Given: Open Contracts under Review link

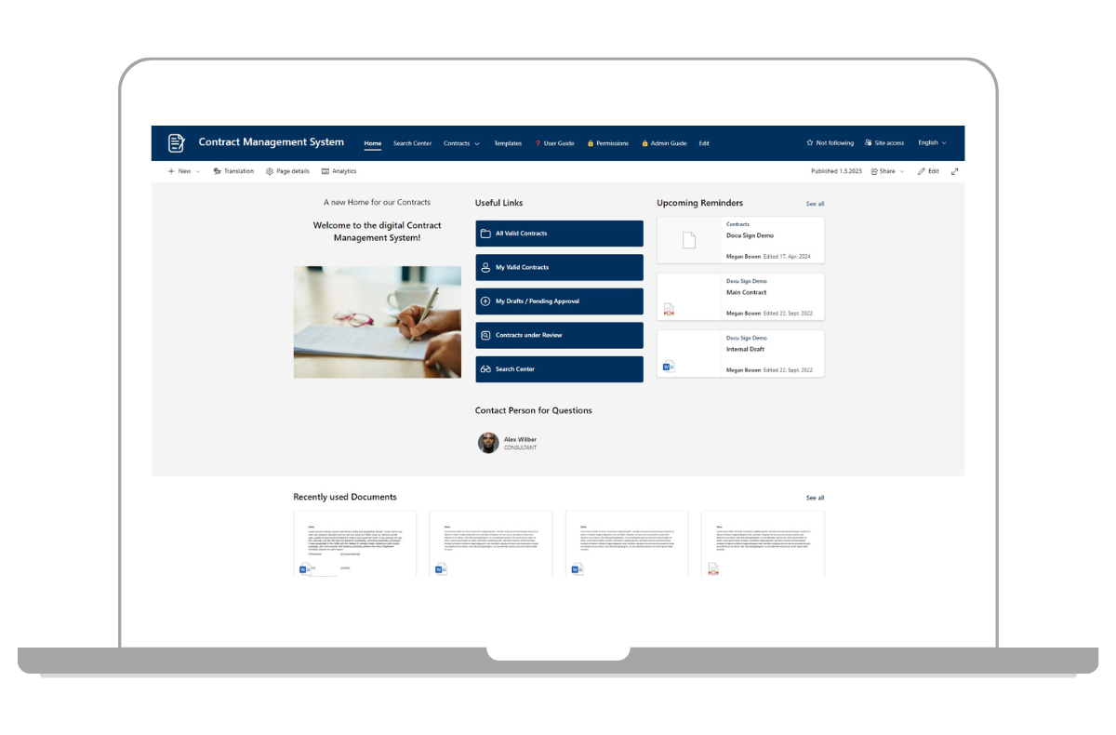Looking at the screenshot, I should [559, 335].
